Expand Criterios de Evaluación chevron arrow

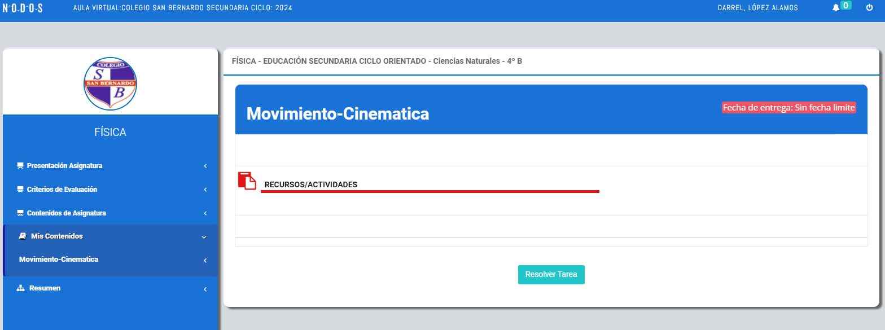click(205, 190)
